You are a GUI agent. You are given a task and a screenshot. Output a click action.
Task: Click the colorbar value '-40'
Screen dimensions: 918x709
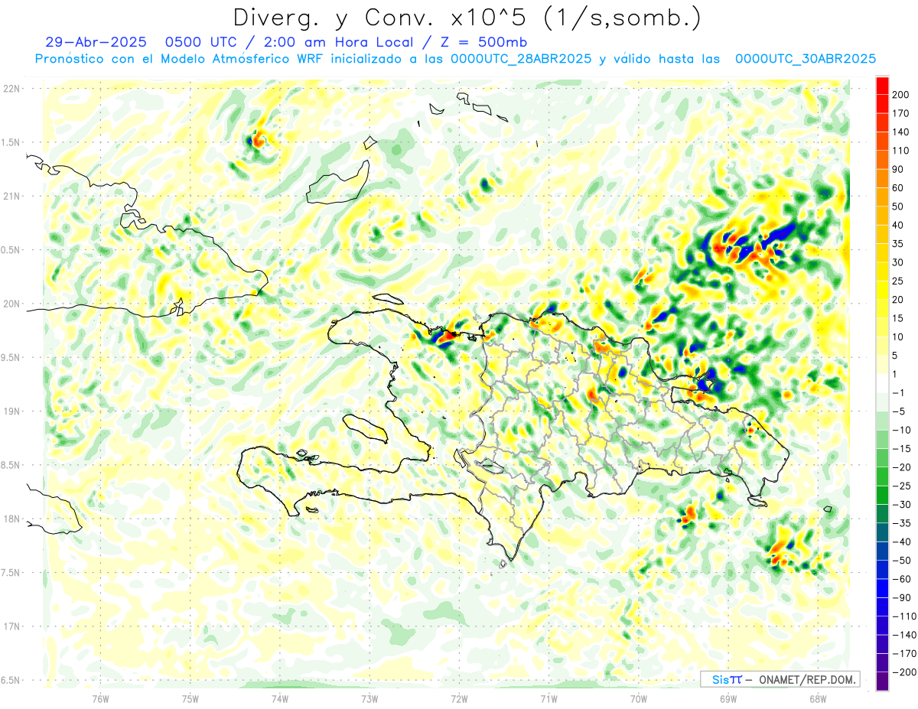(x=902, y=542)
